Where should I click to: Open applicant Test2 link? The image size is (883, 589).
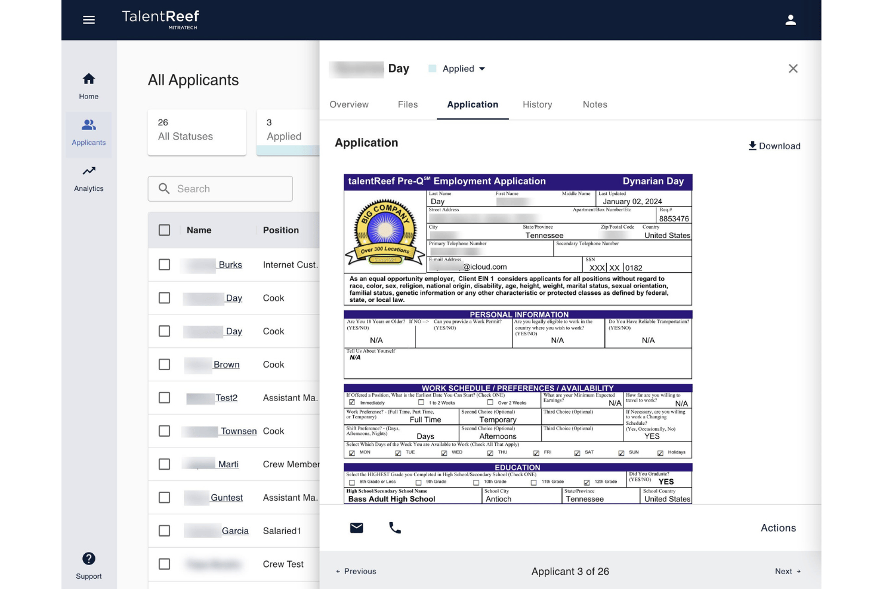pos(227,397)
